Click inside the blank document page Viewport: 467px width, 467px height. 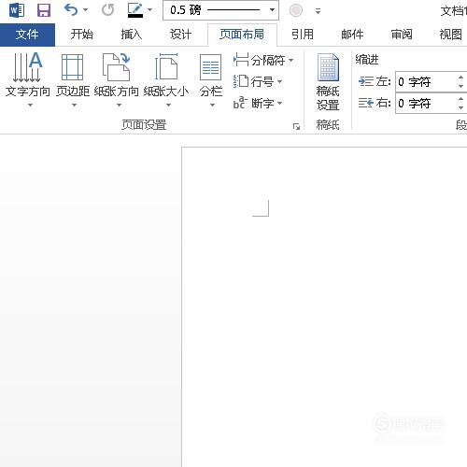[324, 306]
